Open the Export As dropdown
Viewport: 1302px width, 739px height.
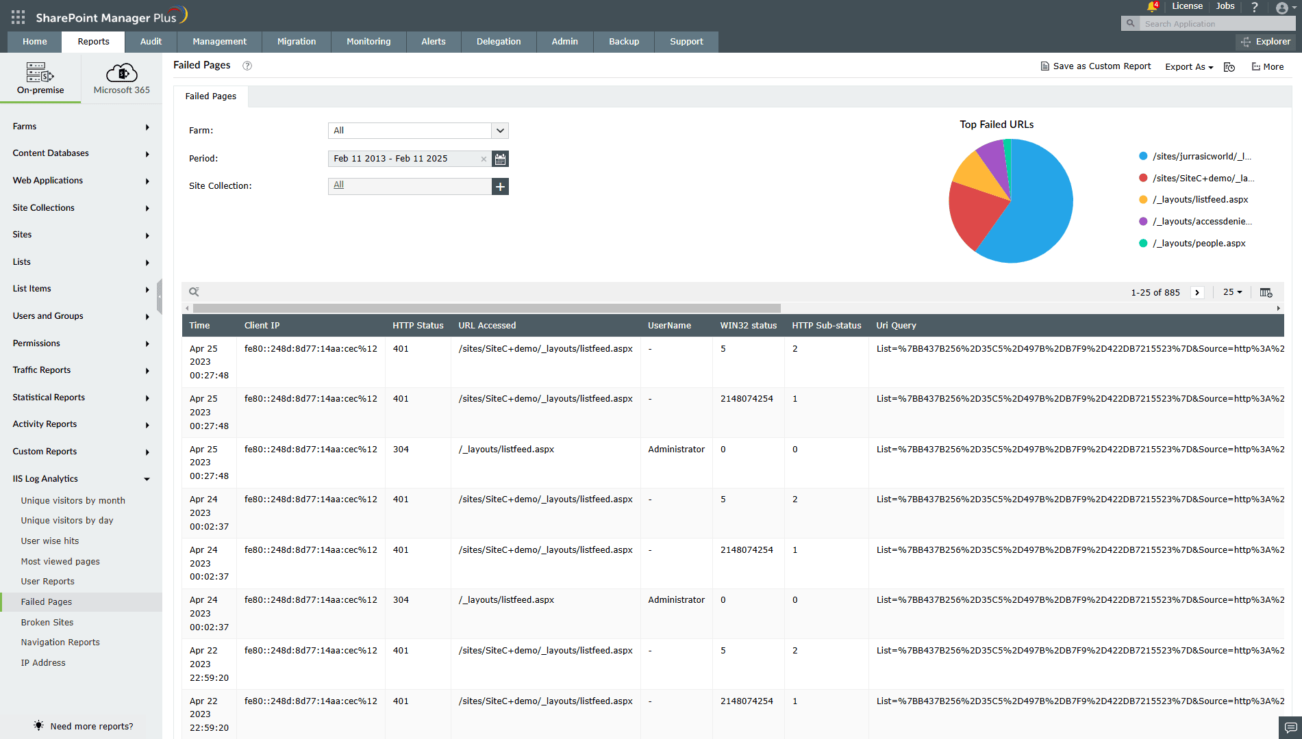1189,67
